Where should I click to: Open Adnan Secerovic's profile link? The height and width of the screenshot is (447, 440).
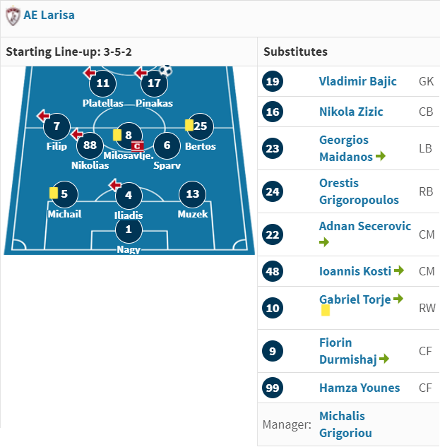(365, 227)
